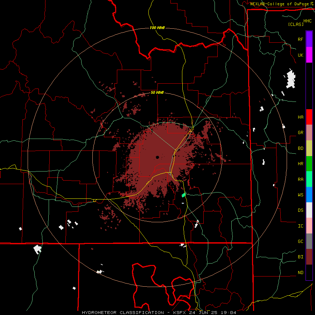Click the UK legend label
The height and width of the screenshot is (315, 315).
(x=300, y=55)
